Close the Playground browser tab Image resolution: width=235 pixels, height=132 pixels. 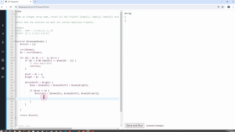pos(30,1)
